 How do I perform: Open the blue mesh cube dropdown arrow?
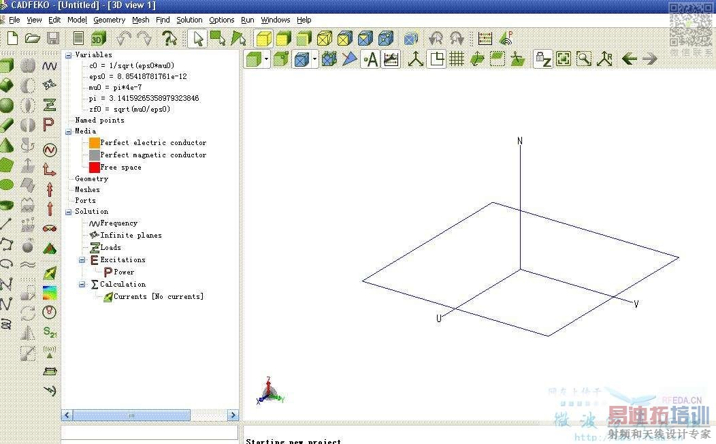click(314, 59)
